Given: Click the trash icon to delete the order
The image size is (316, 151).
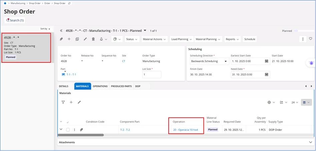Looking at the screenshot, I should pos(93,39).
